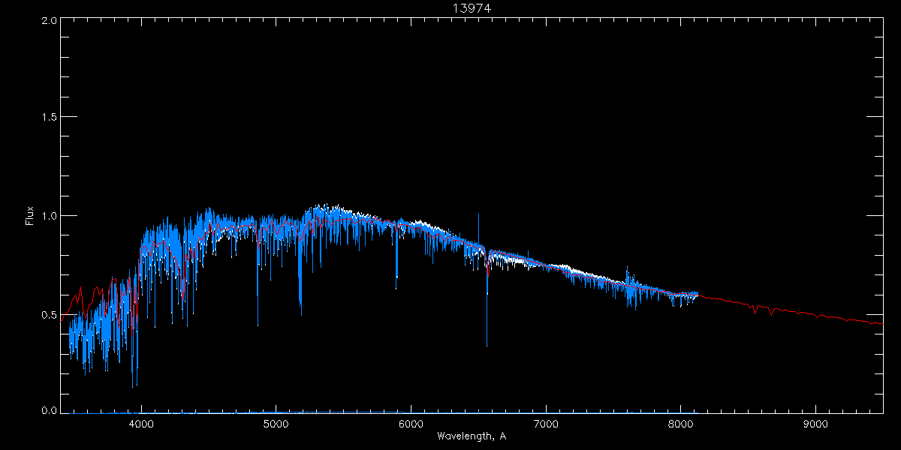
Task: Select the 4000 x-axis tick label
Action: [x=141, y=424]
